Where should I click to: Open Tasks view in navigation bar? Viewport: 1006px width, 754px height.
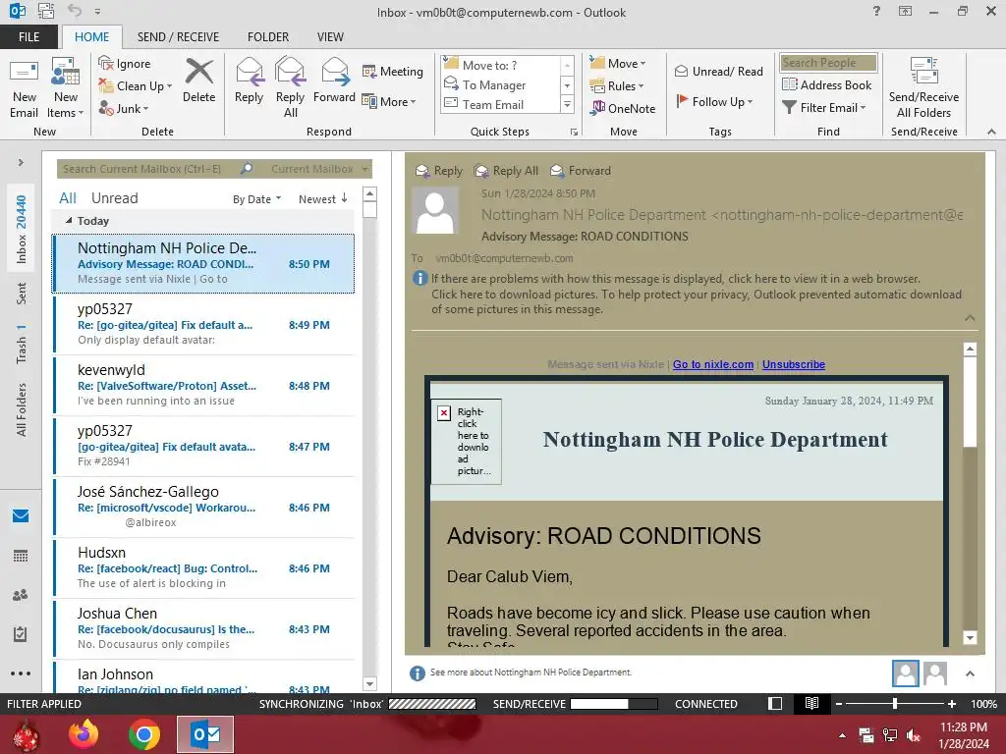point(21,634)
